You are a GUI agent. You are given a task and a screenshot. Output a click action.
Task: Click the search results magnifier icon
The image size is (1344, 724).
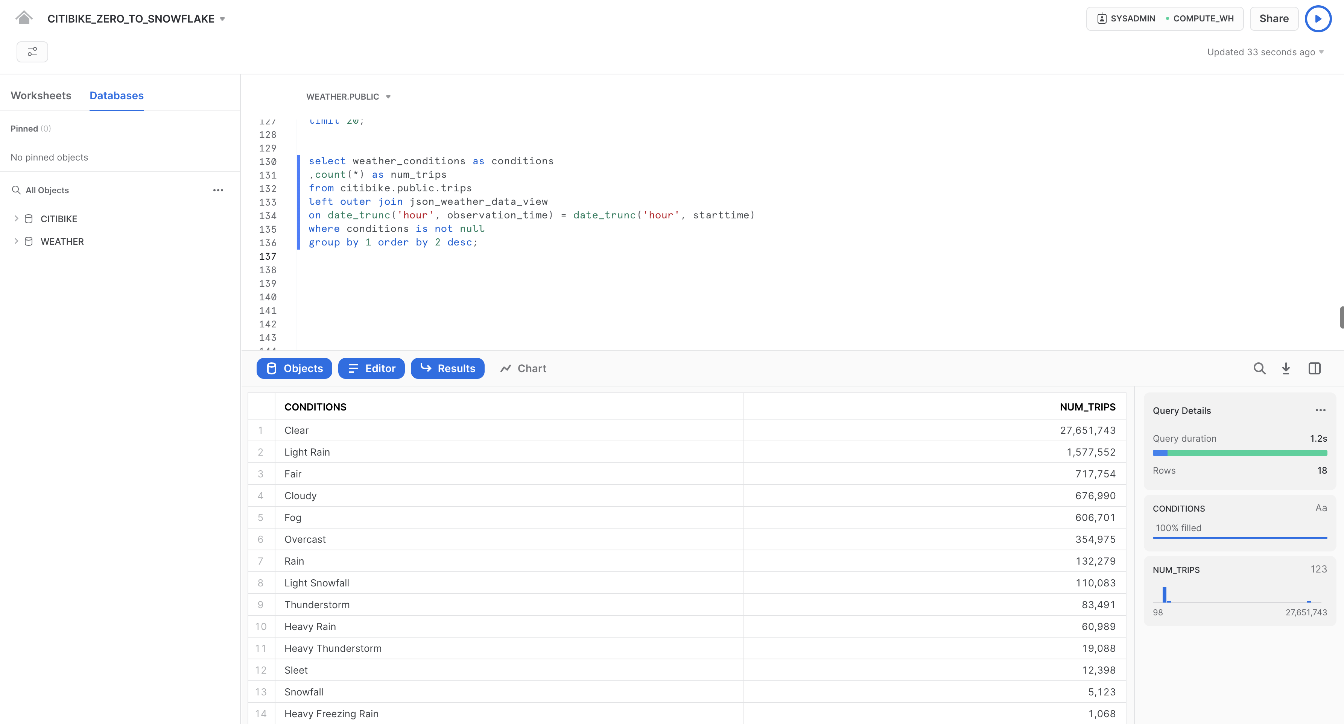[1259, 368]
